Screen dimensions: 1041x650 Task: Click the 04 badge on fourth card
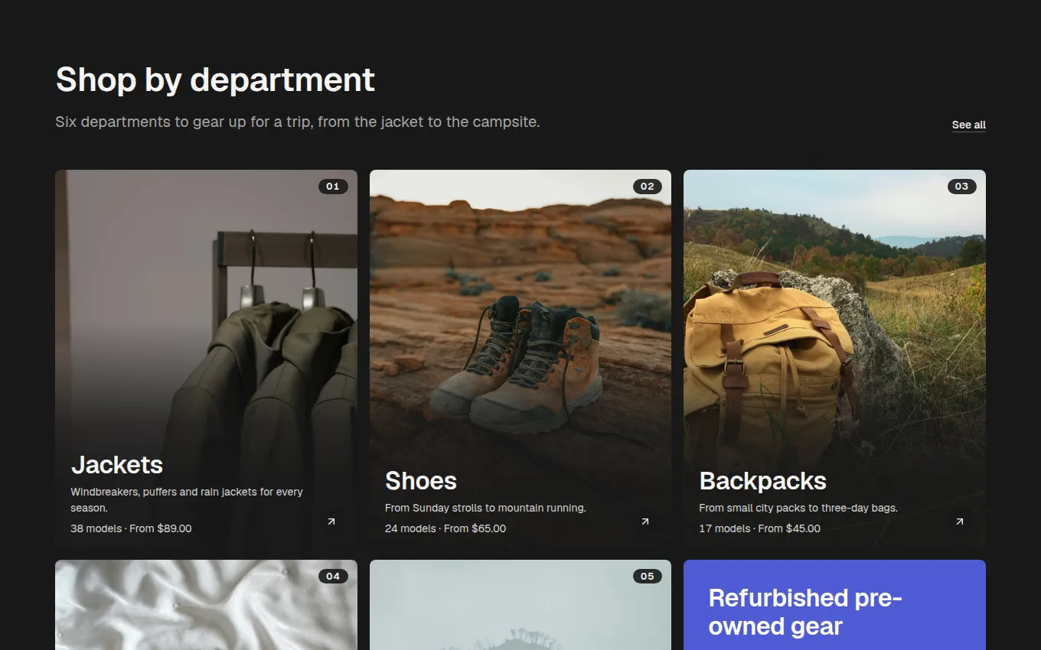(x=333, y=577)
